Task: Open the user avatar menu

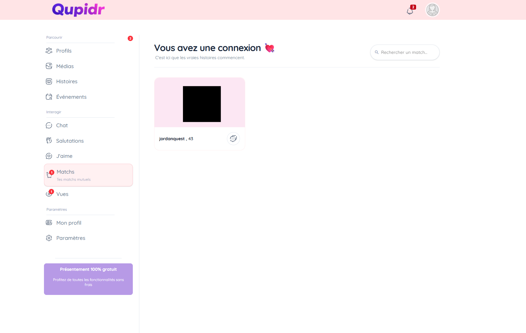Action: (432, 10)
